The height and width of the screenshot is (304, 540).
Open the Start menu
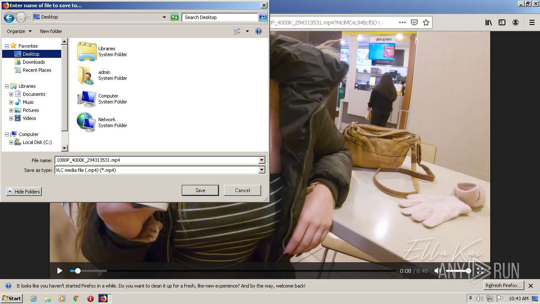point(12,299)
